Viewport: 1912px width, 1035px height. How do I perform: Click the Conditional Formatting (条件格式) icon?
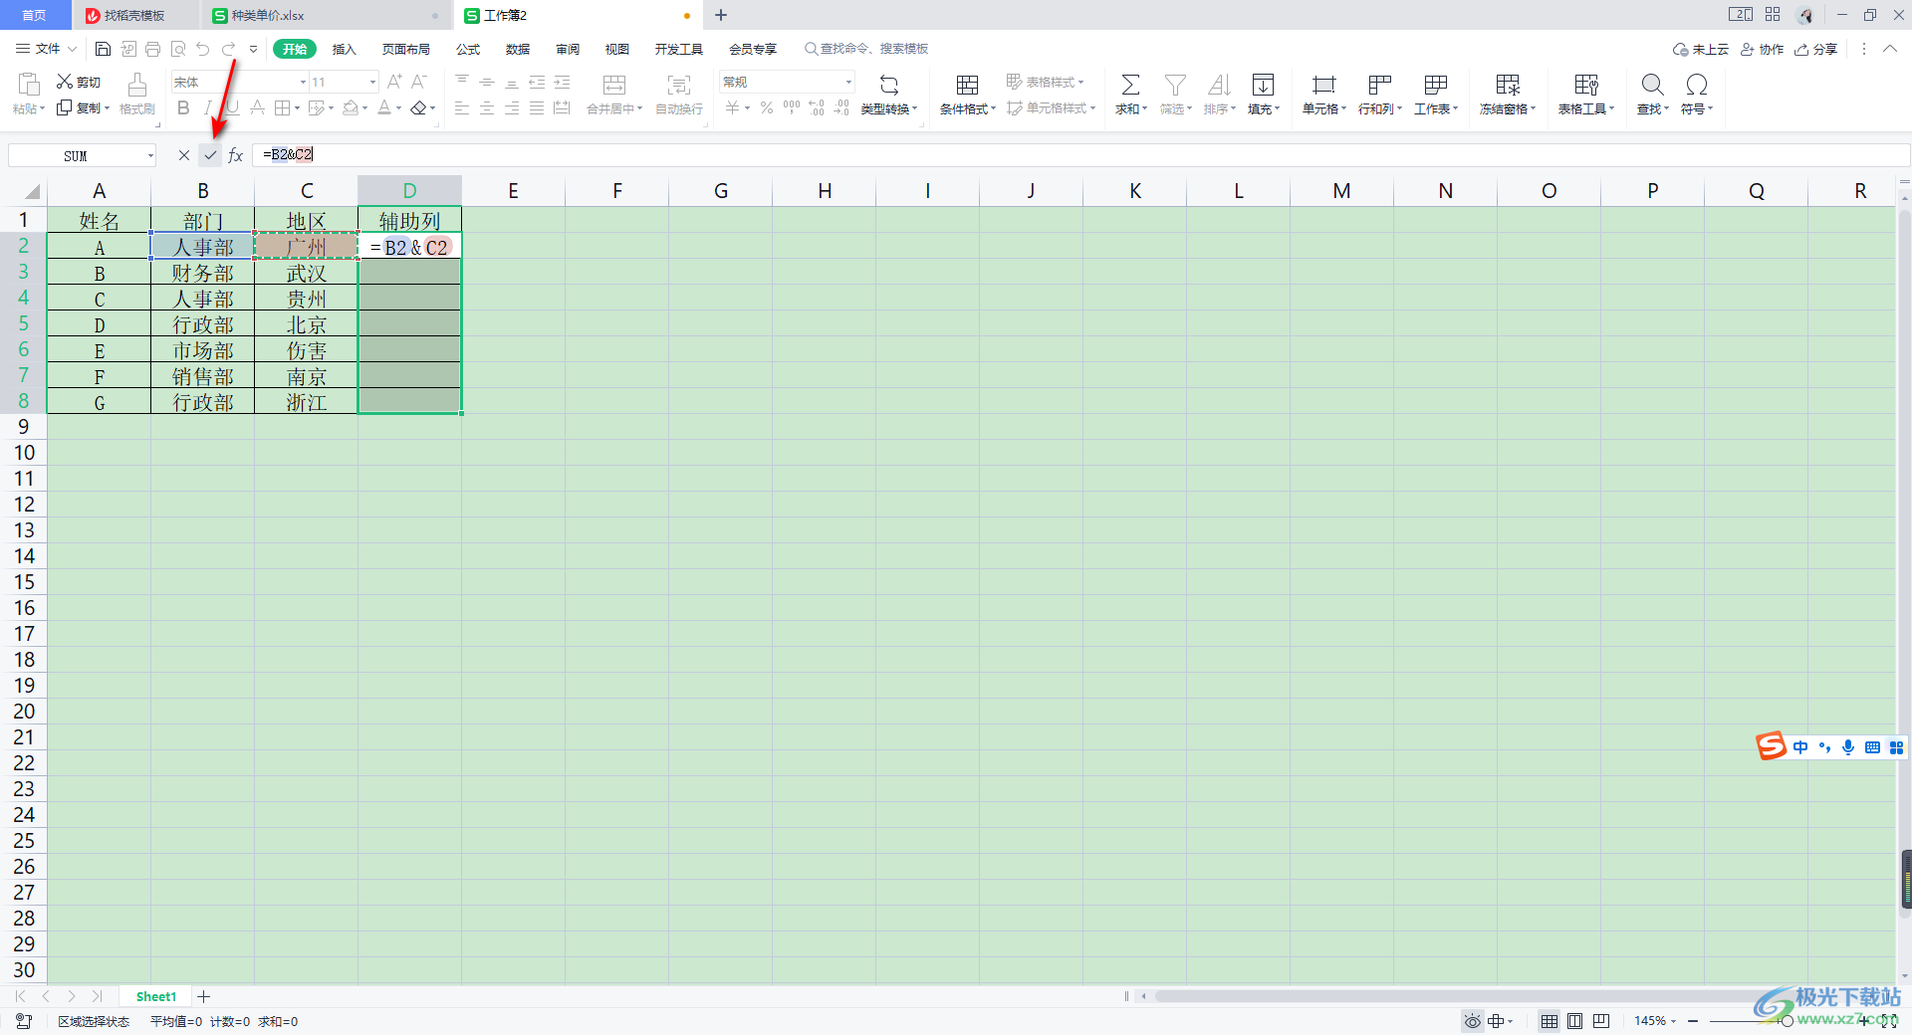[x=967, y=86]
